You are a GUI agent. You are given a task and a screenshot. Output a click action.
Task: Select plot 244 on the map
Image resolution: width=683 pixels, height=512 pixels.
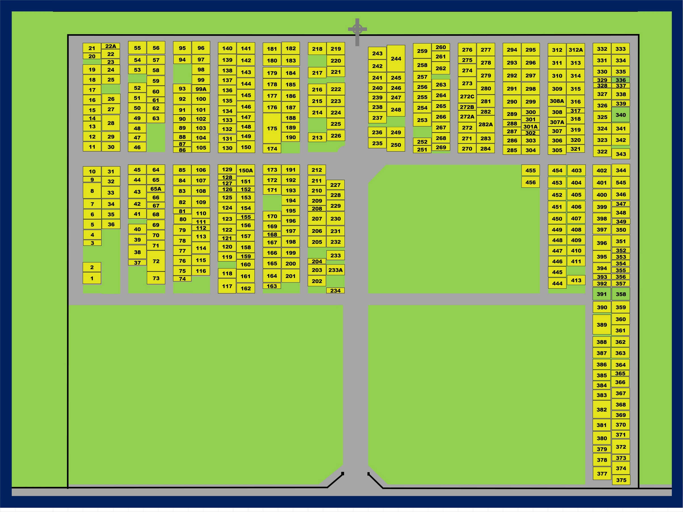click(x=396, y=59)
